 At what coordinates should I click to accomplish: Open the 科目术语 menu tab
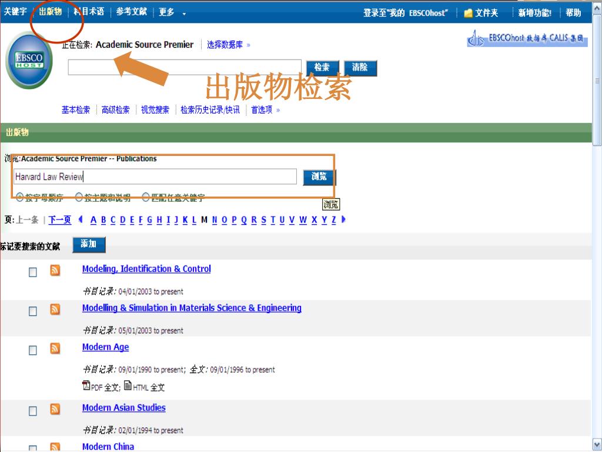(89, 12)
